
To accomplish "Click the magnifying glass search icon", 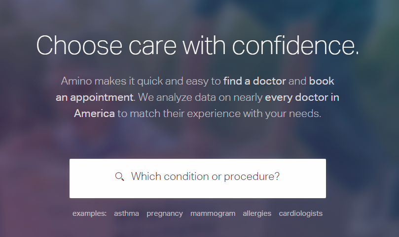I will [119, 177].
